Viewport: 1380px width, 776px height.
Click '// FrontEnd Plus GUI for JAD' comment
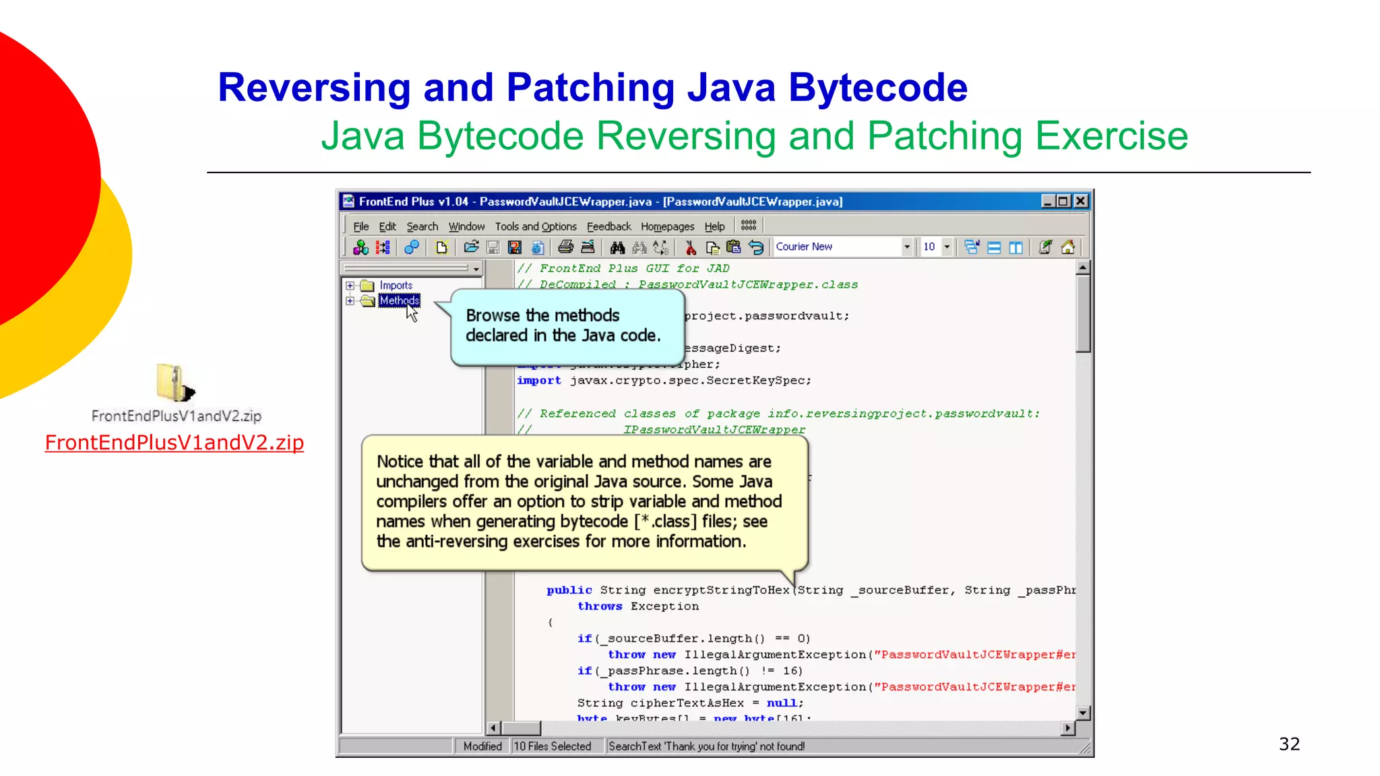click(x=623, y=268)
